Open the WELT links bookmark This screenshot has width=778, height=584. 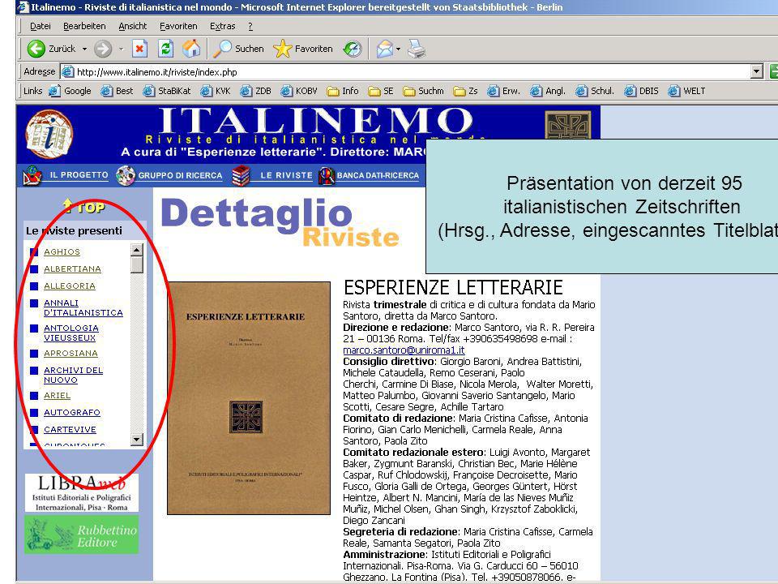tap(686, 91)
